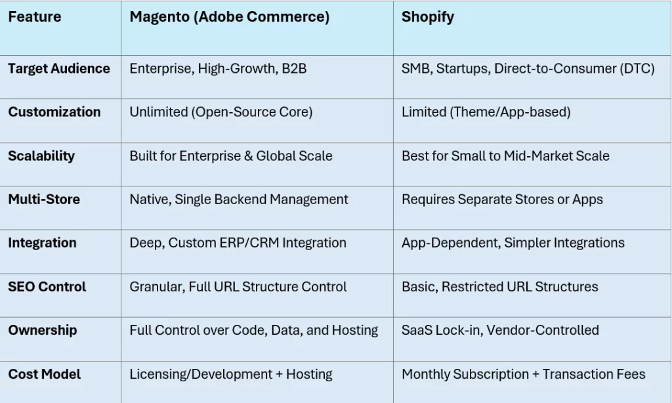Click "Built for Enterprise & Global Scale" text
The height and width of the screenshot is (403, 672).
click(x=230, y=156)
